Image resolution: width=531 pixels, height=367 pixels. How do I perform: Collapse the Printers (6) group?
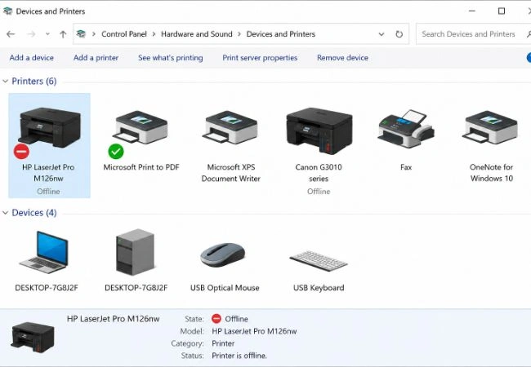point(6,81)
